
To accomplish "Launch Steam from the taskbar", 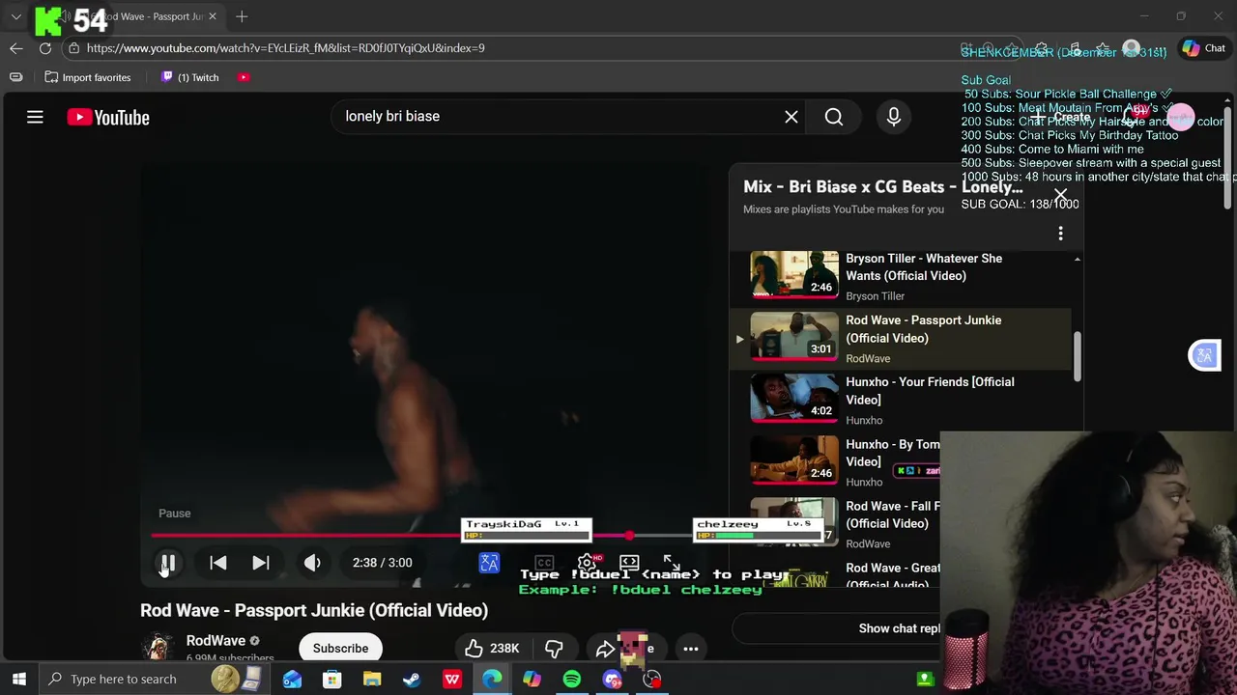I will (x=412, y=680).
